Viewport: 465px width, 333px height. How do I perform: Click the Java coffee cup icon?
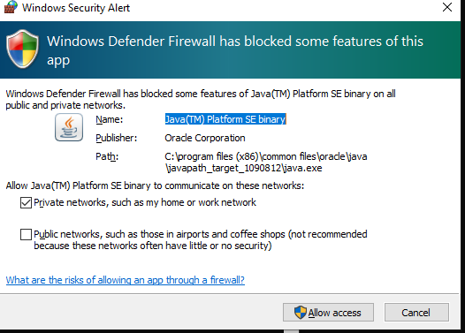tap(69, 127)
